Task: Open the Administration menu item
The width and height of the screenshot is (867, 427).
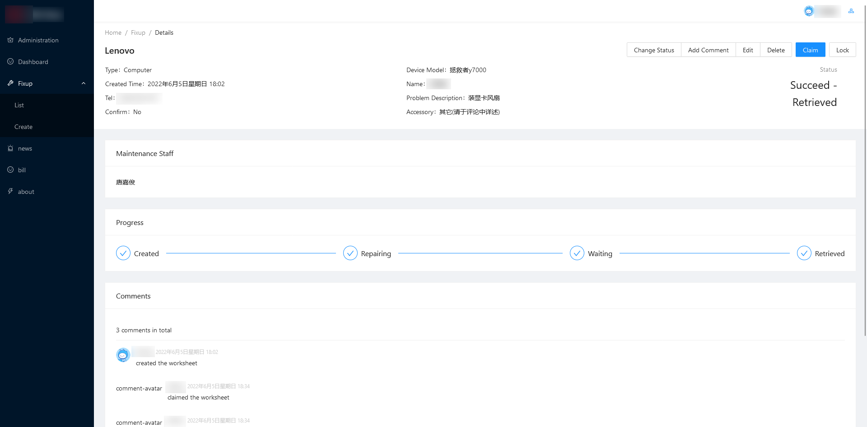Action: pos(47,40)
